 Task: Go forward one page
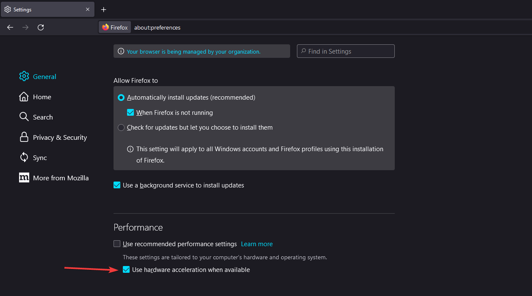(x=25, y=27)
